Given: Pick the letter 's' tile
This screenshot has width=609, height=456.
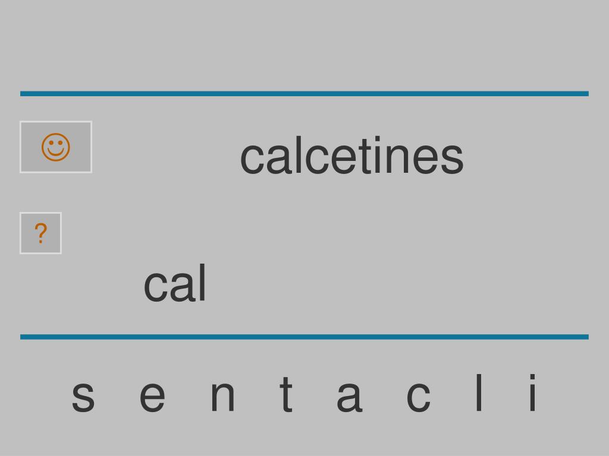Looking at the screenshot, I should [x=83, y=396].
